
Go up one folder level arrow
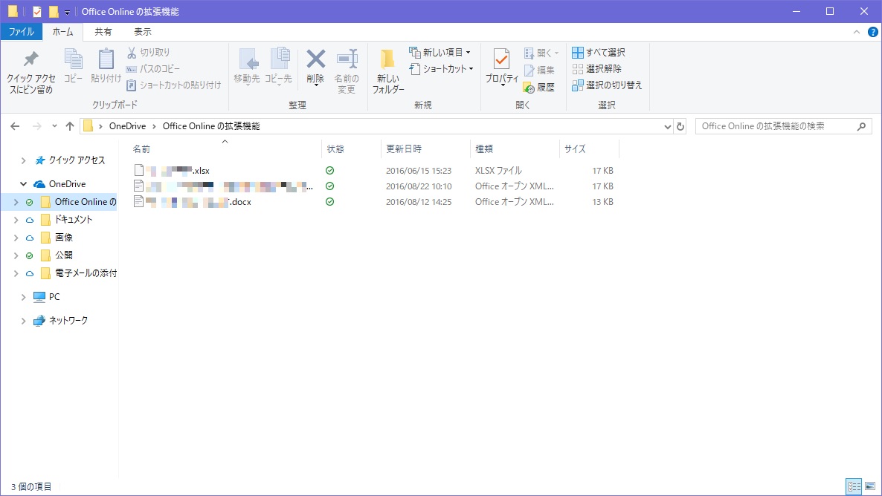coord(70,126)
